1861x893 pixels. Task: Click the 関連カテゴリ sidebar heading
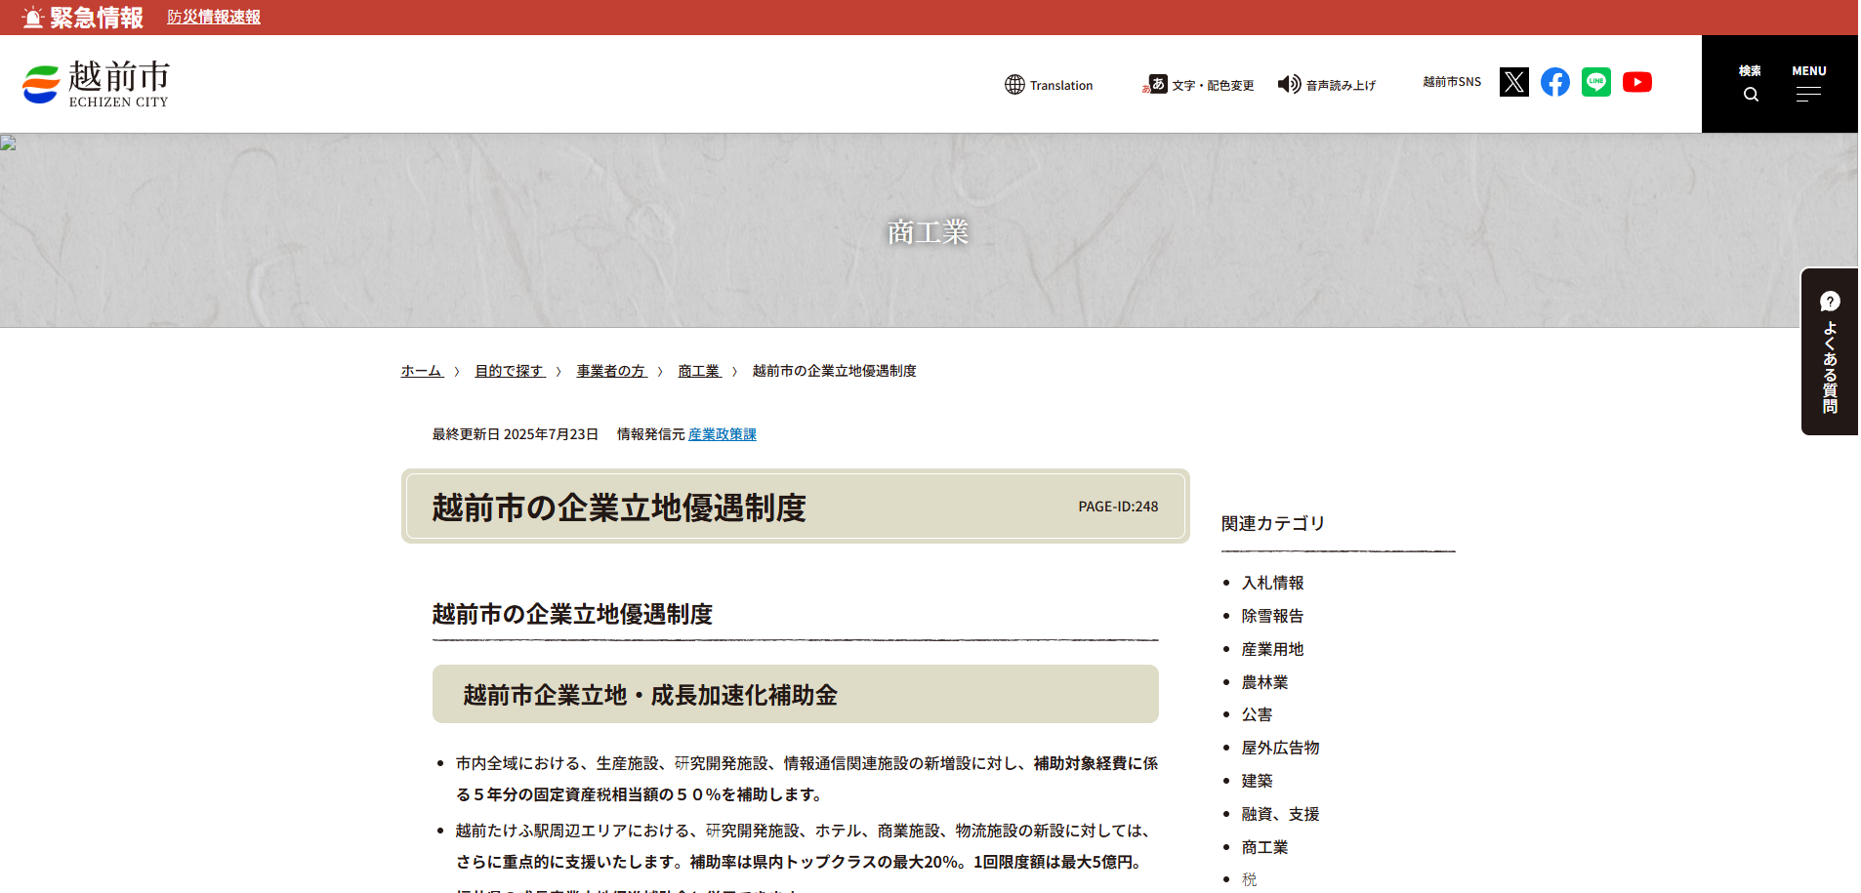pos(1273,523)
